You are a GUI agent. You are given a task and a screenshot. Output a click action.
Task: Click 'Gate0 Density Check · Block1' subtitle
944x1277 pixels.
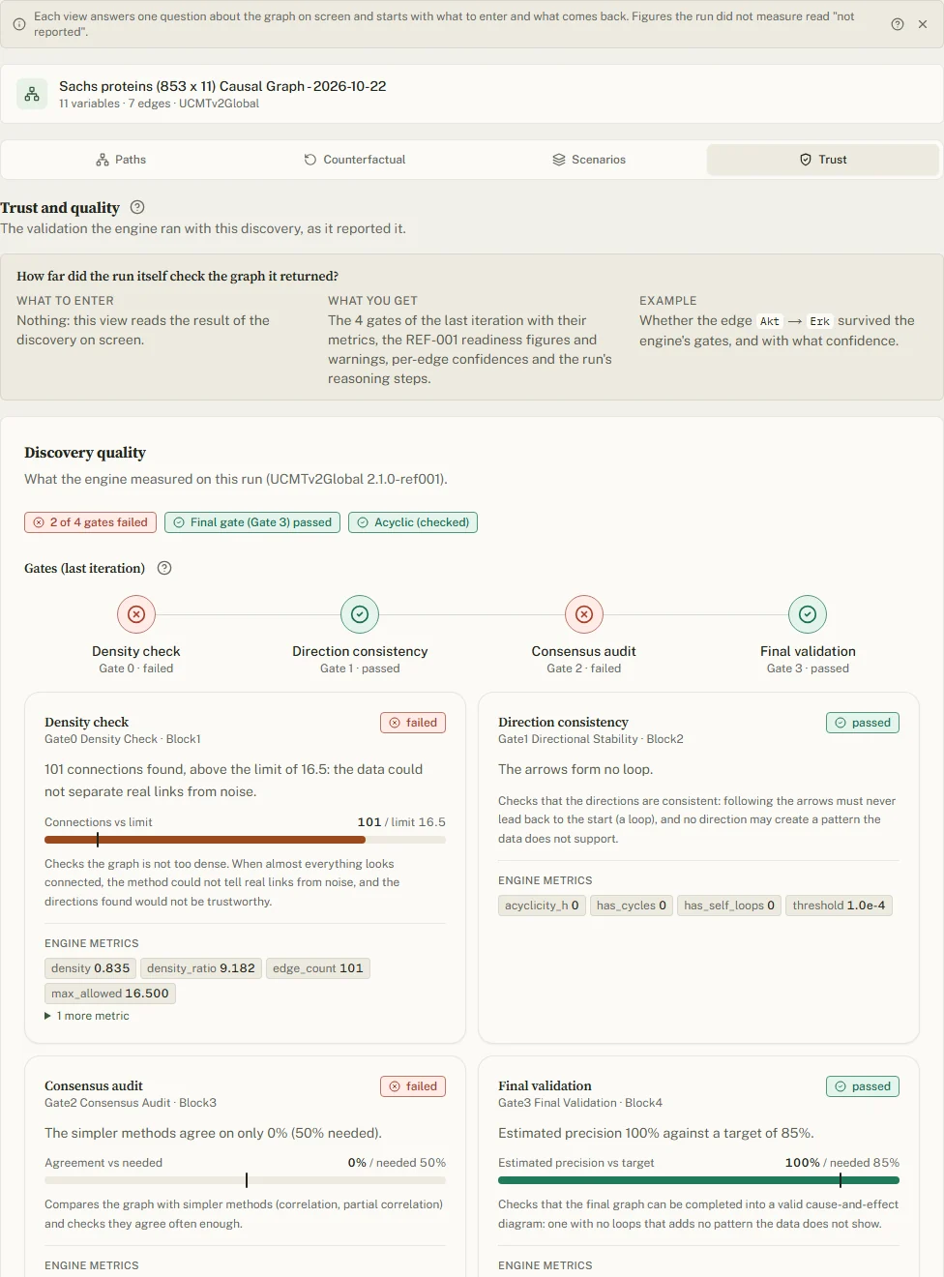click(x=123, y=739)
